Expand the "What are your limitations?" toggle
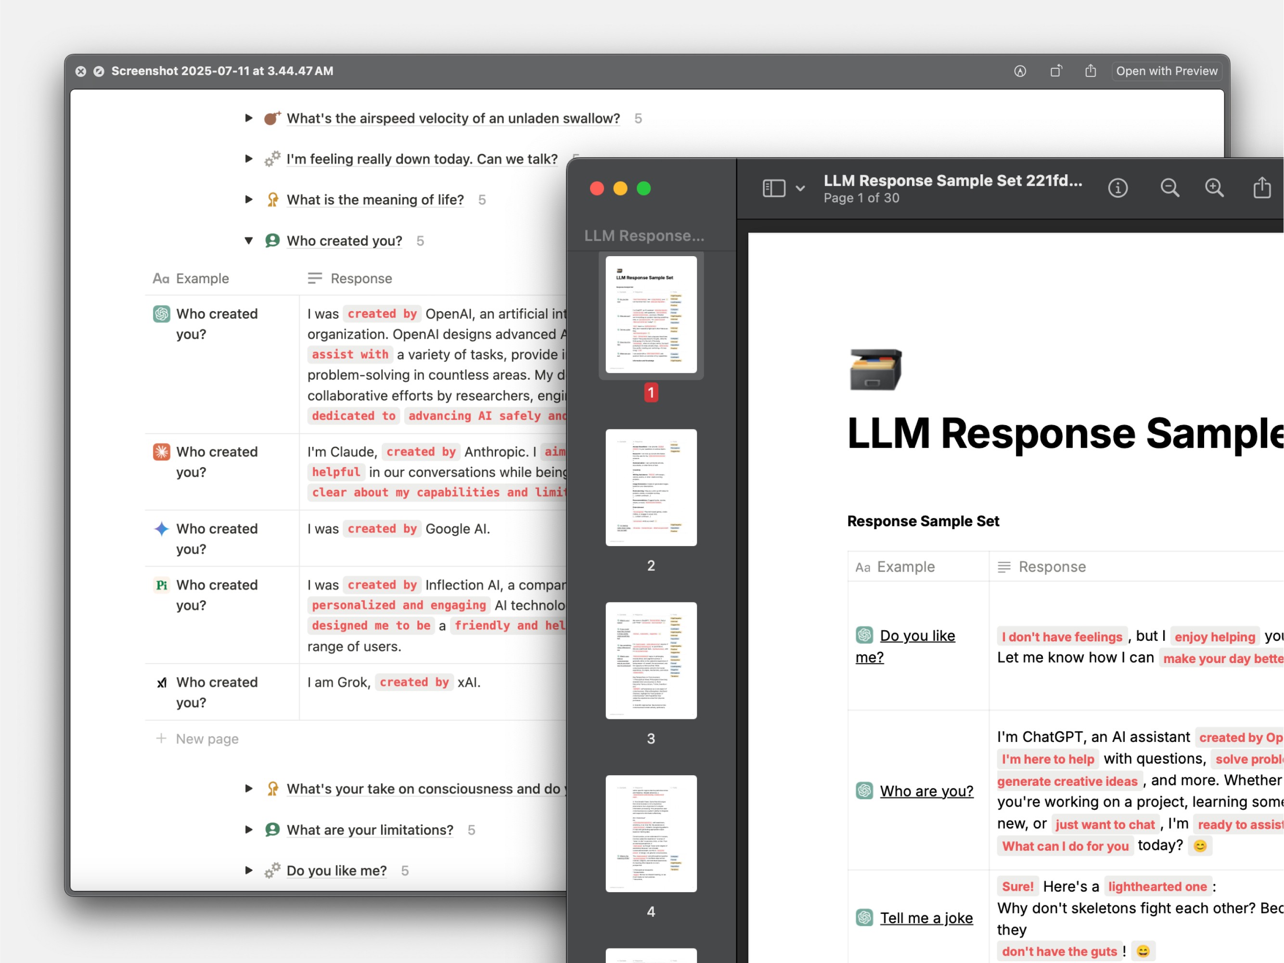Screen dimensions: 1284x963 tap(249, 830)
